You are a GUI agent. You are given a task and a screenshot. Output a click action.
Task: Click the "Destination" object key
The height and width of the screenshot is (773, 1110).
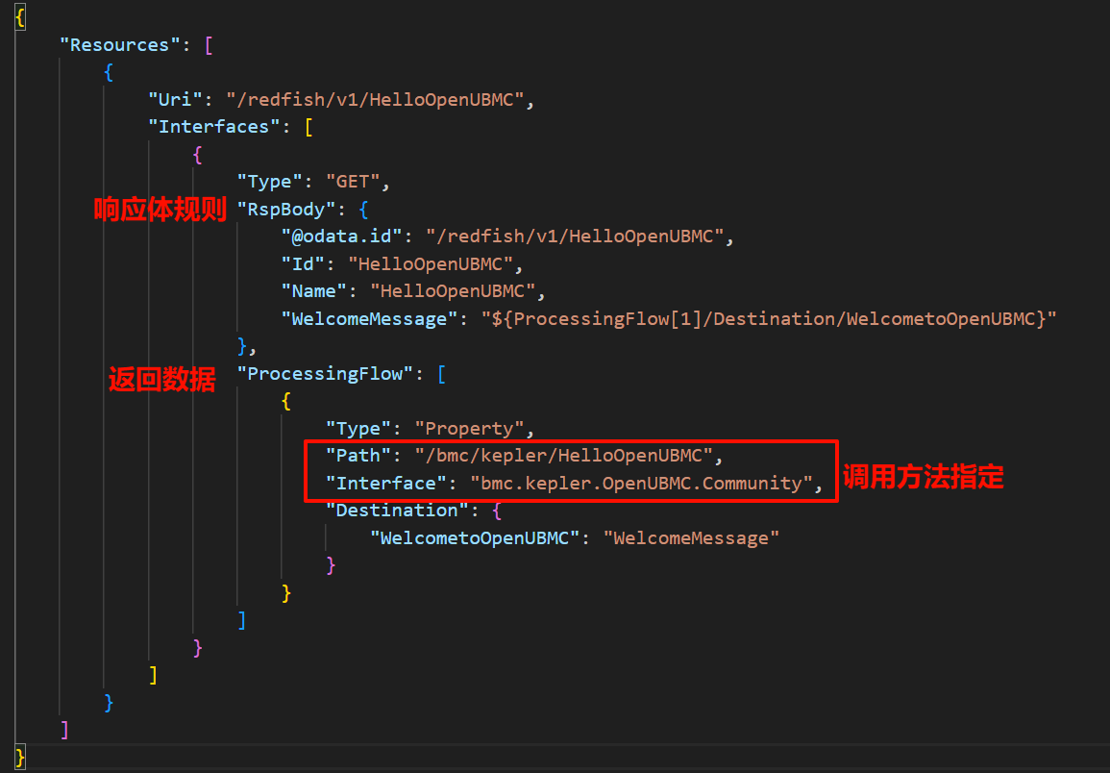(x=397, y=511)
